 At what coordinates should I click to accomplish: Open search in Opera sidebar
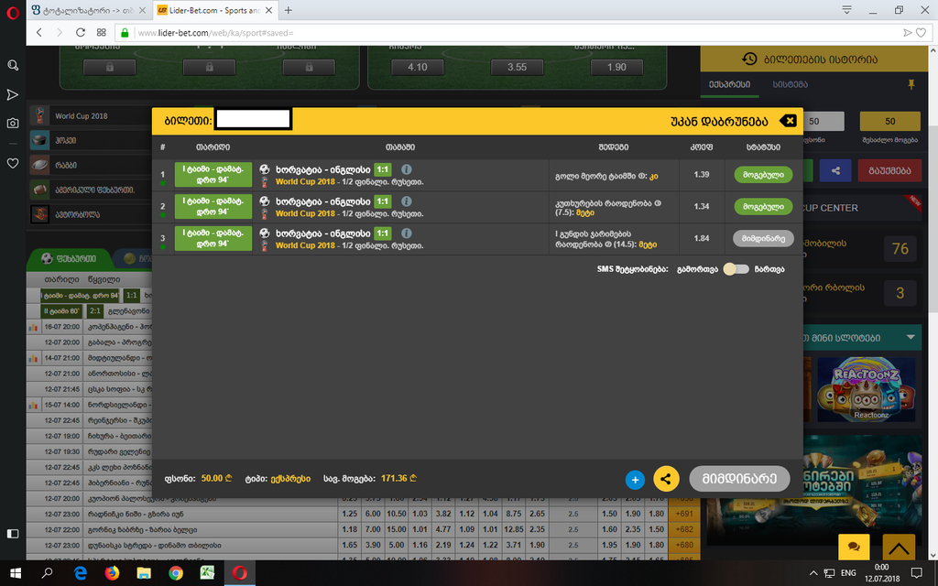point(13,65)
